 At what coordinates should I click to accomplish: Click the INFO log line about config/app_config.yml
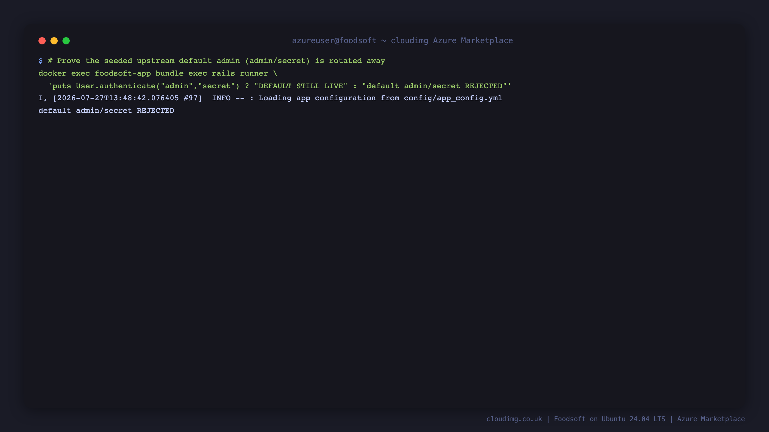coord(270,98)
